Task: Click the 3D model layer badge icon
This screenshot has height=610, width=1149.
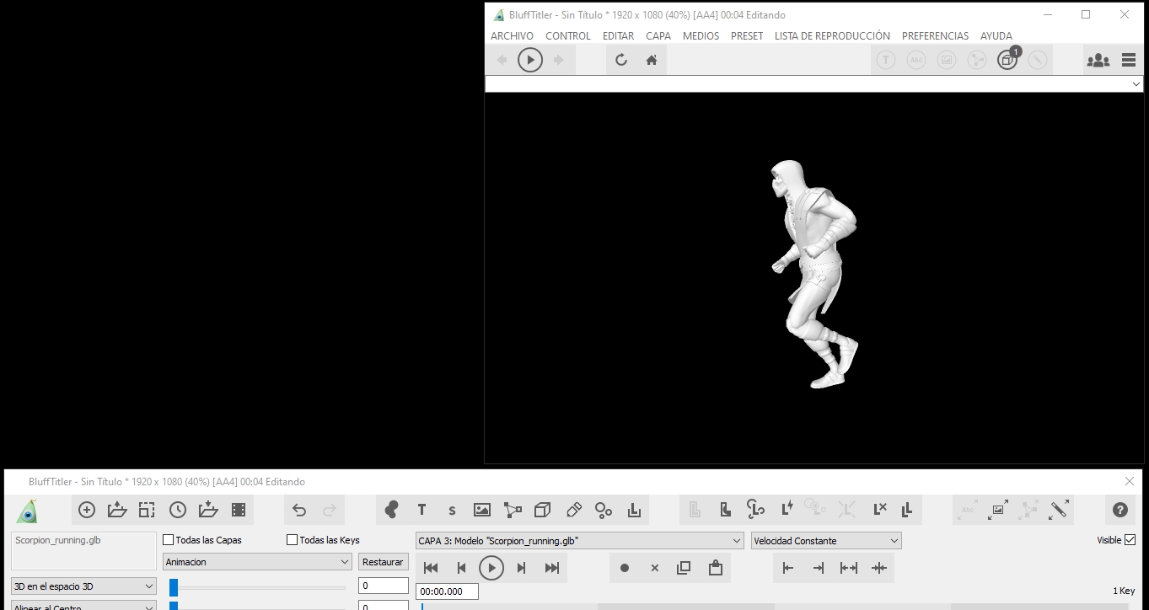Action: pos(1007,60)
